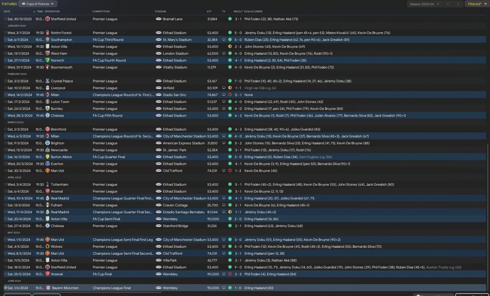
Task: Open the Nottm Forest club badge
Action: click(47, 33)
